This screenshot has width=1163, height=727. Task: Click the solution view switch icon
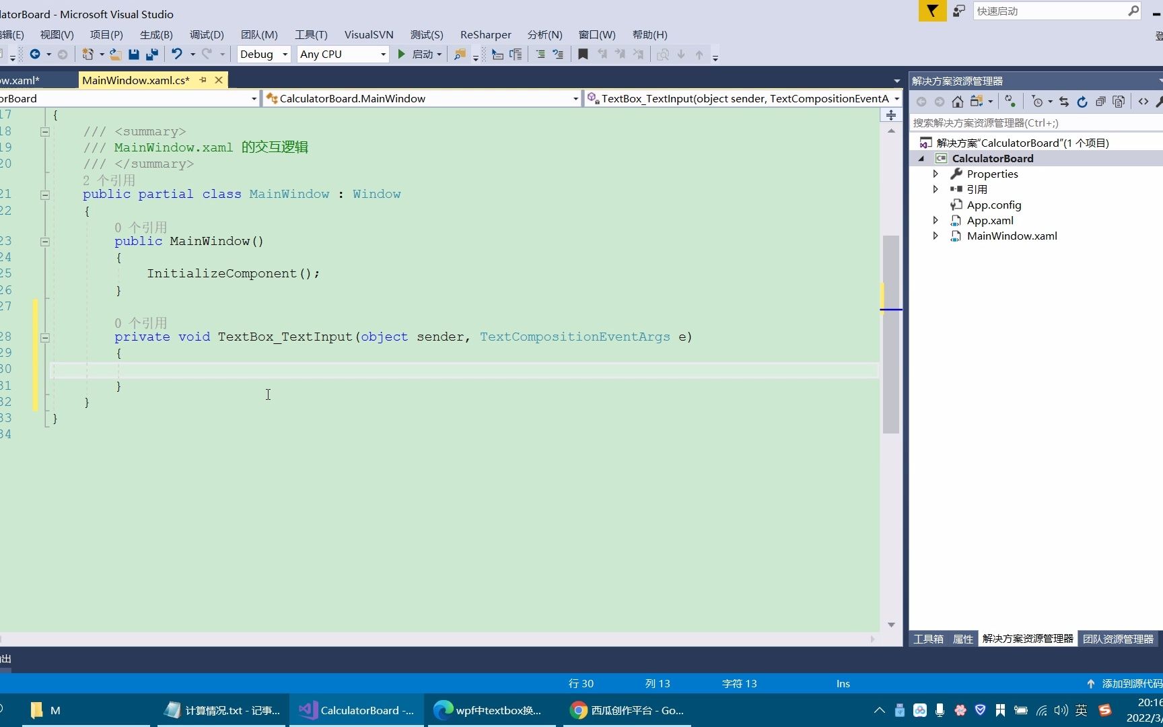[x=977, y=102]
